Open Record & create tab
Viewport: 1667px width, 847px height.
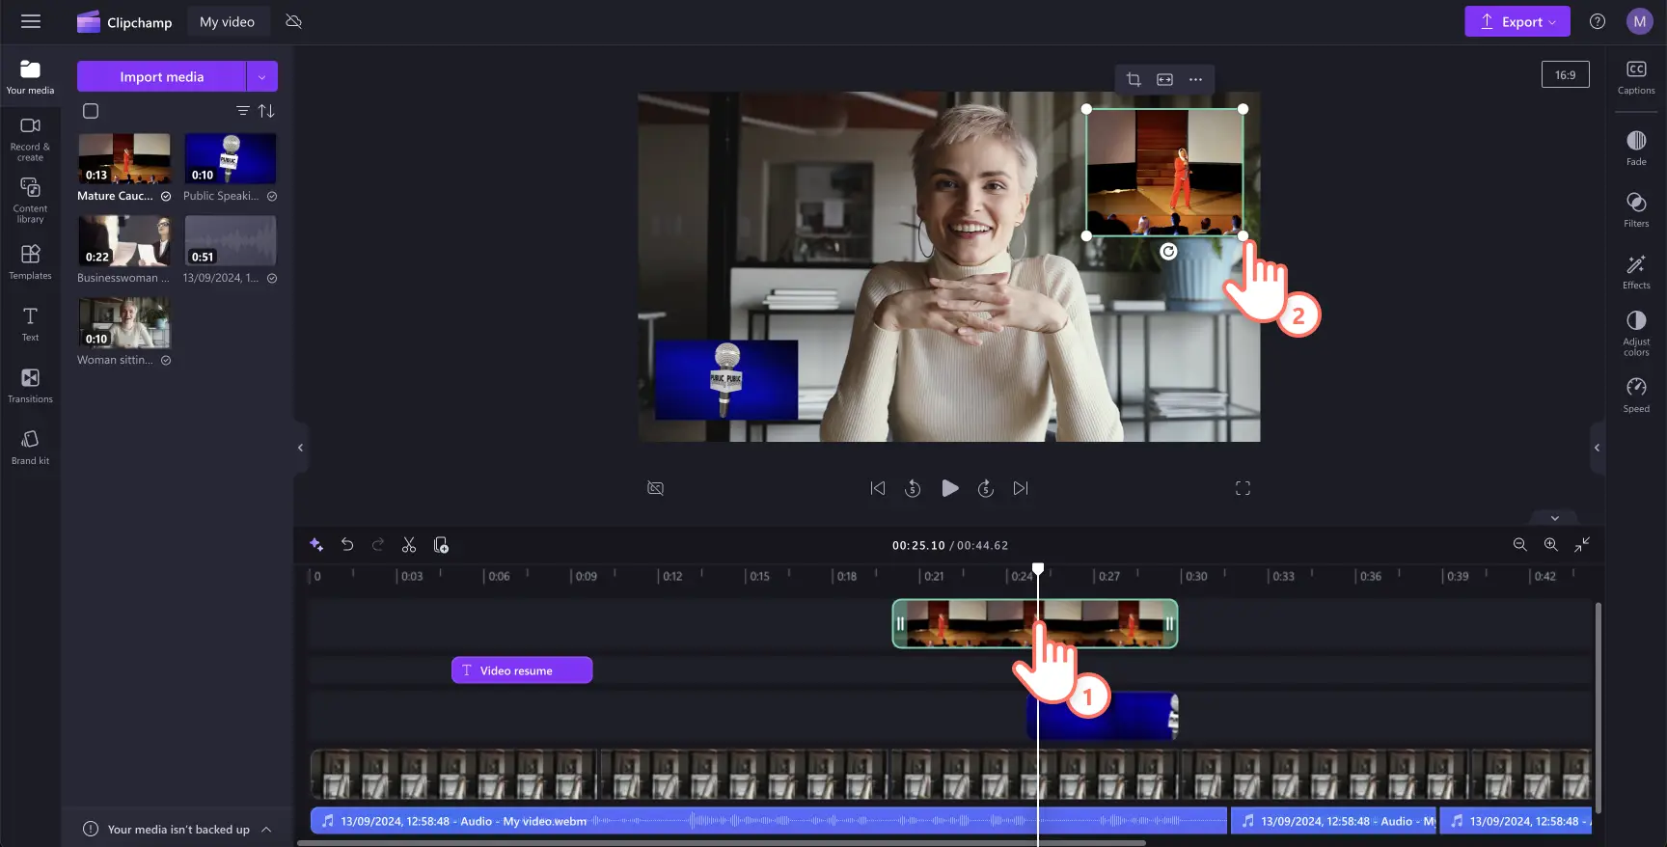click(x=30, y=139)
